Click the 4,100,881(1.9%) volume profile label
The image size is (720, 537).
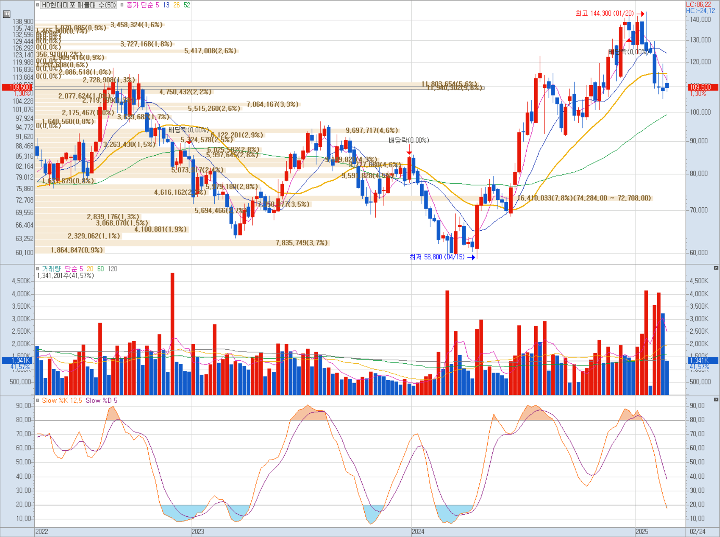pos(161,229)
